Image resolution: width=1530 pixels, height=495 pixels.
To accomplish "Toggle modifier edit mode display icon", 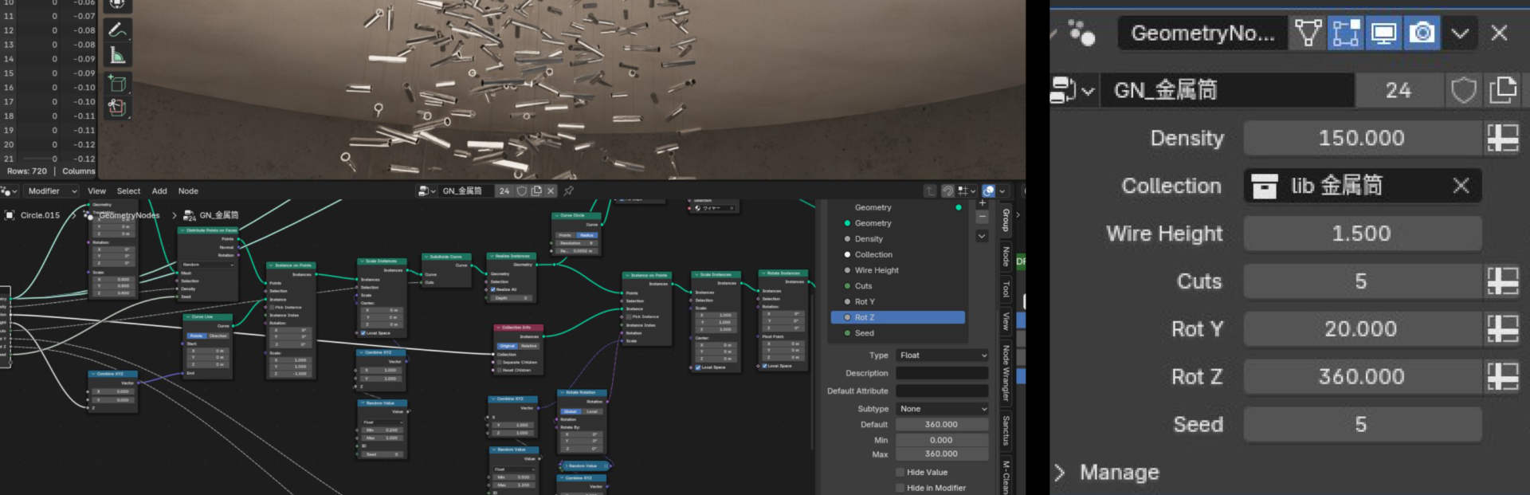I will click(1345, 33).
